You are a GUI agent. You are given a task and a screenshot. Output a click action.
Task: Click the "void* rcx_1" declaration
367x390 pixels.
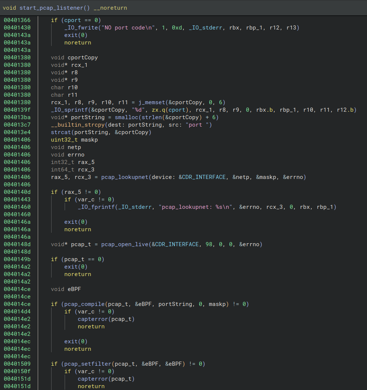point(69,65)
